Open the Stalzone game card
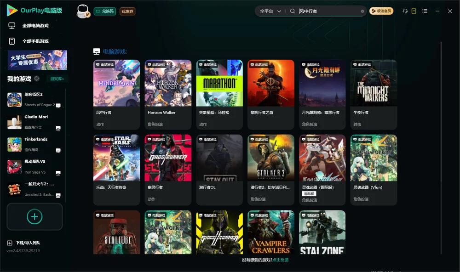 tap(322, 232)
